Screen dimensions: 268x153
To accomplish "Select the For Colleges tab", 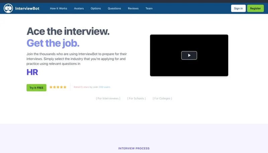I will click(x=162, y=99).
